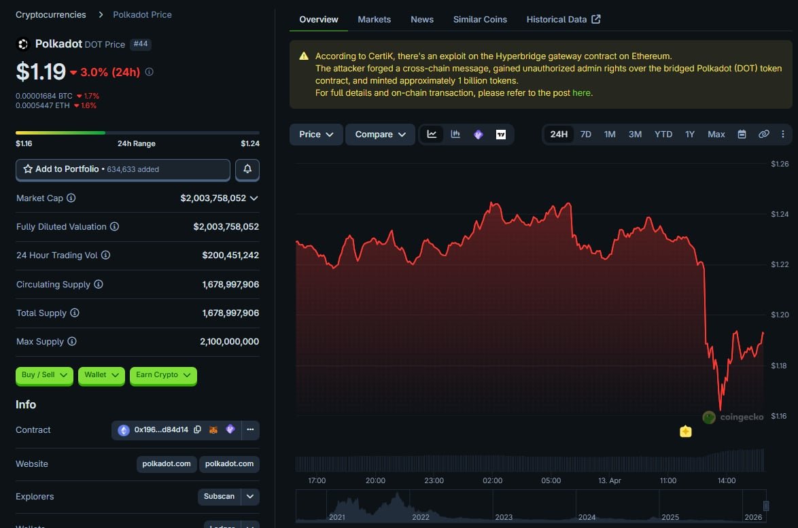
Task: Open the TradingView chart icon
Action: [501, 135]
